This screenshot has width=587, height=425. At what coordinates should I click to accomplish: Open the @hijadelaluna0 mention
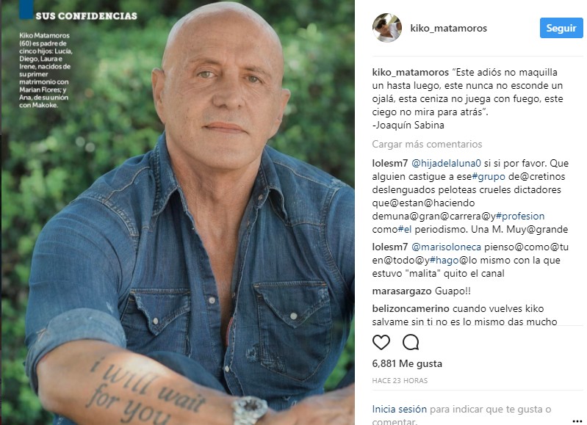coord(446,164)
